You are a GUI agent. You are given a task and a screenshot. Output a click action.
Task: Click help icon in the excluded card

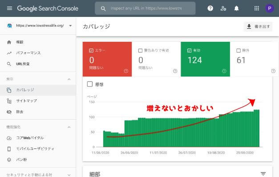click(273, 71)
